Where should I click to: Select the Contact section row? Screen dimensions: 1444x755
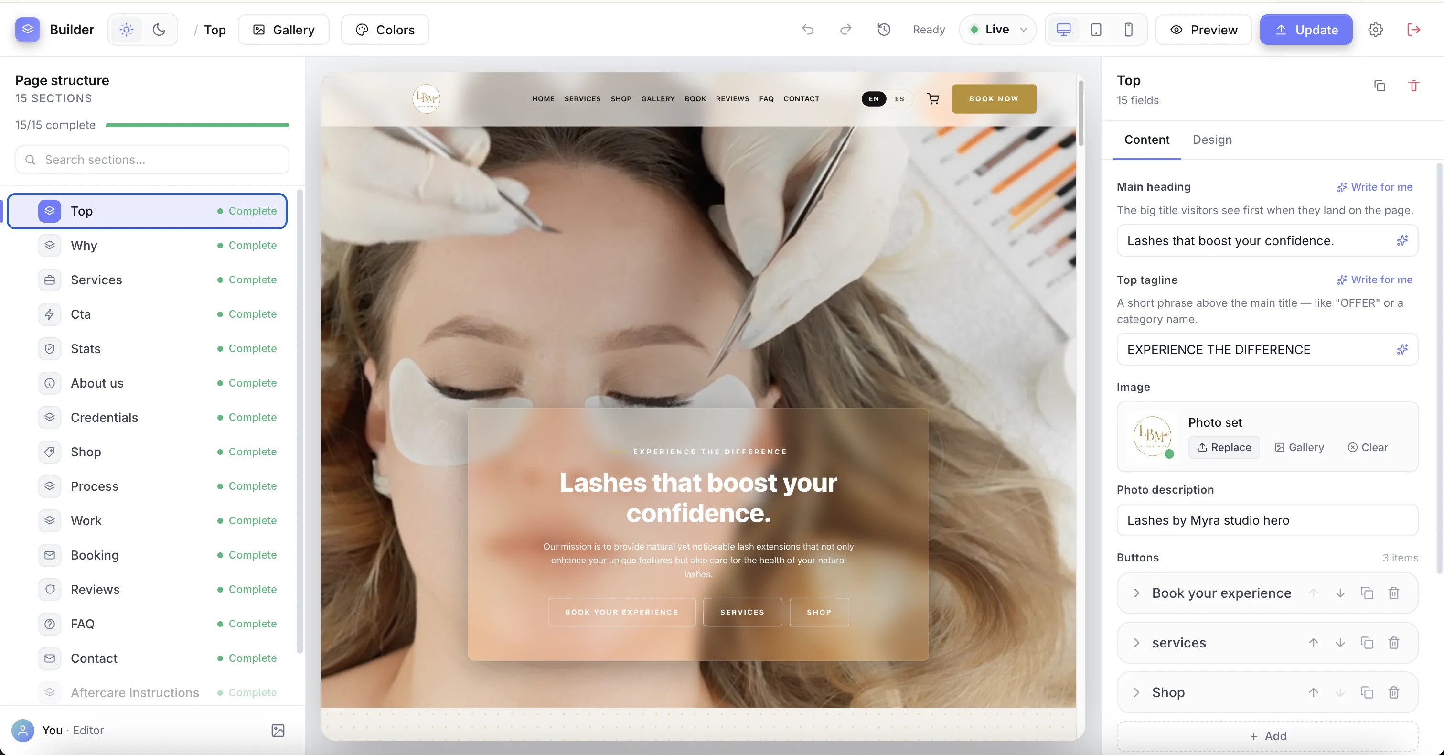(148, 658)
